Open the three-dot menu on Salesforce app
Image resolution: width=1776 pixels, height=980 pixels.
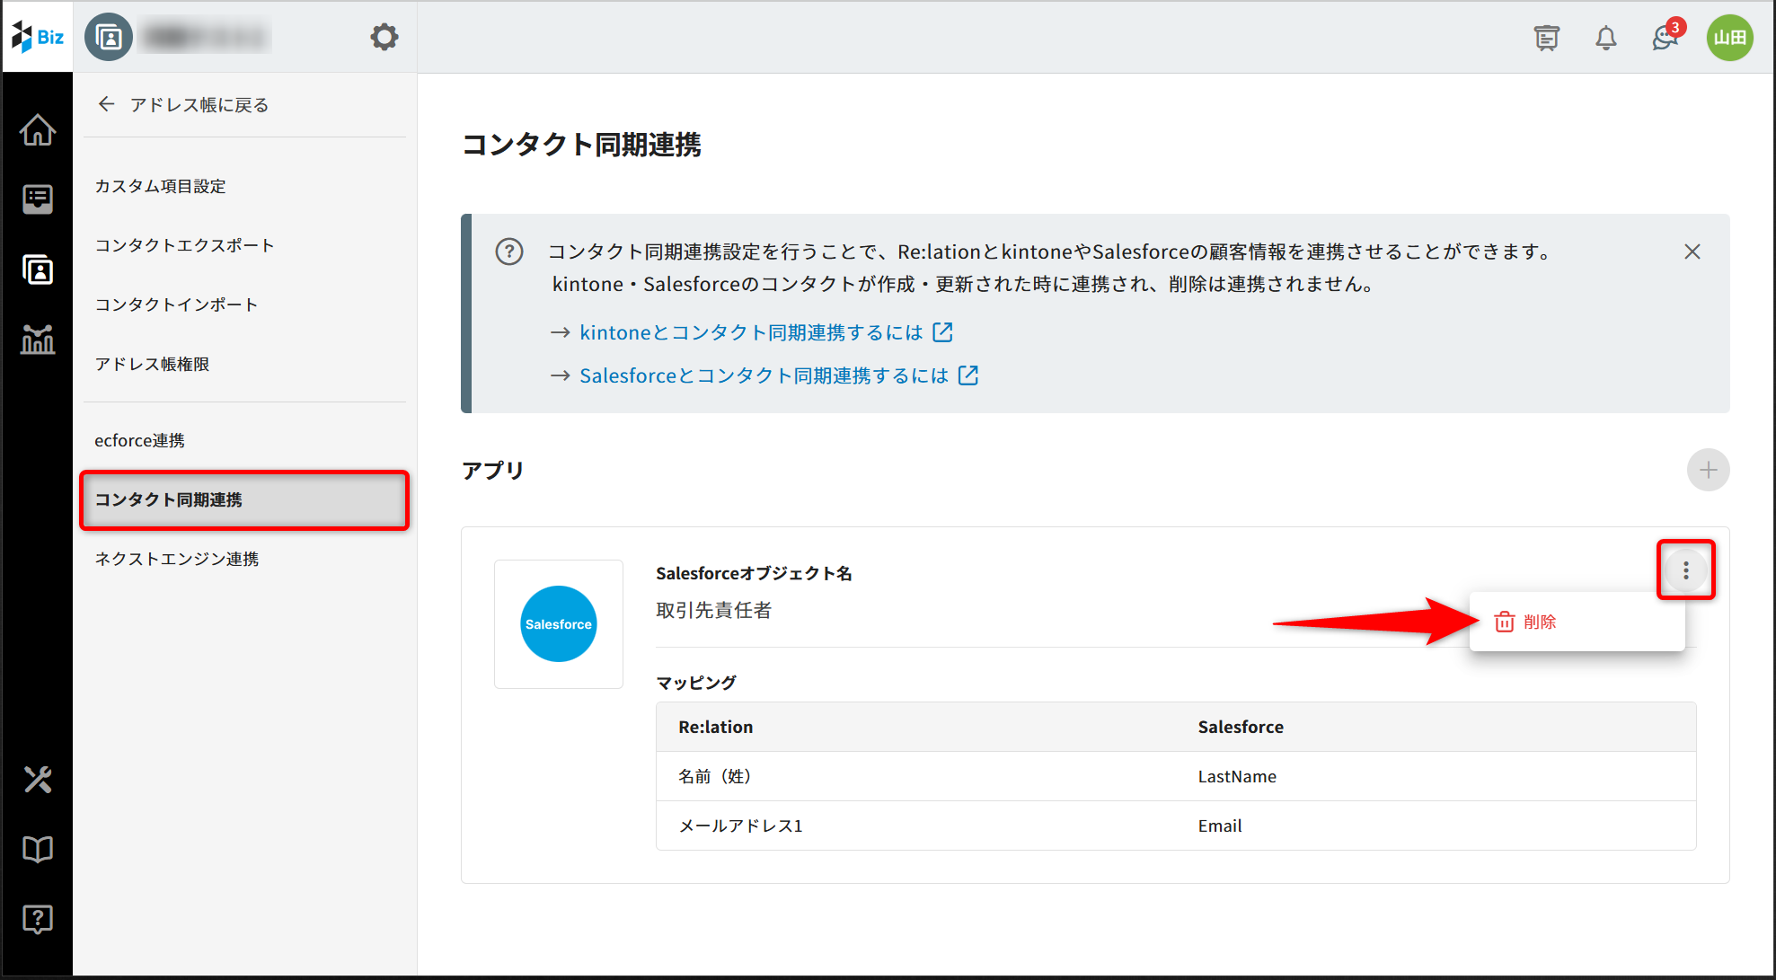1685,570
